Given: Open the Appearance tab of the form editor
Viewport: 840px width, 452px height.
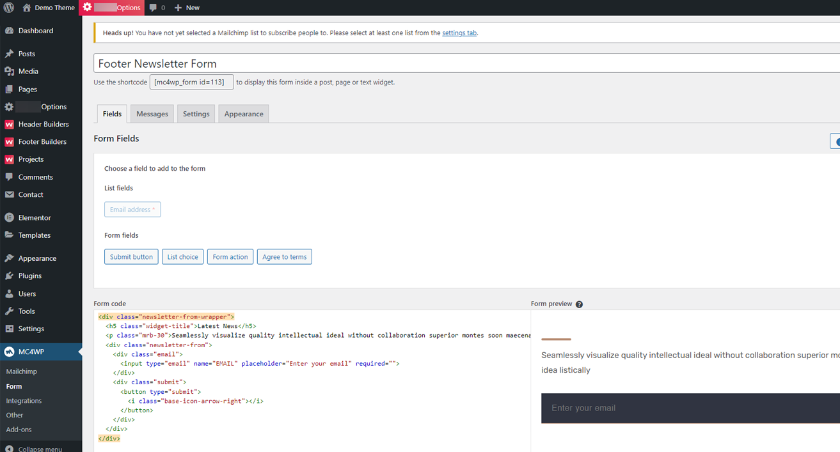Looking at the screenshot, I should pos(243,113).
